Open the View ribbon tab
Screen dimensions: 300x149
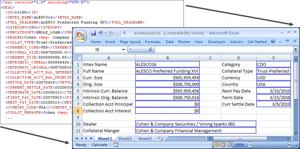point(199,42)
